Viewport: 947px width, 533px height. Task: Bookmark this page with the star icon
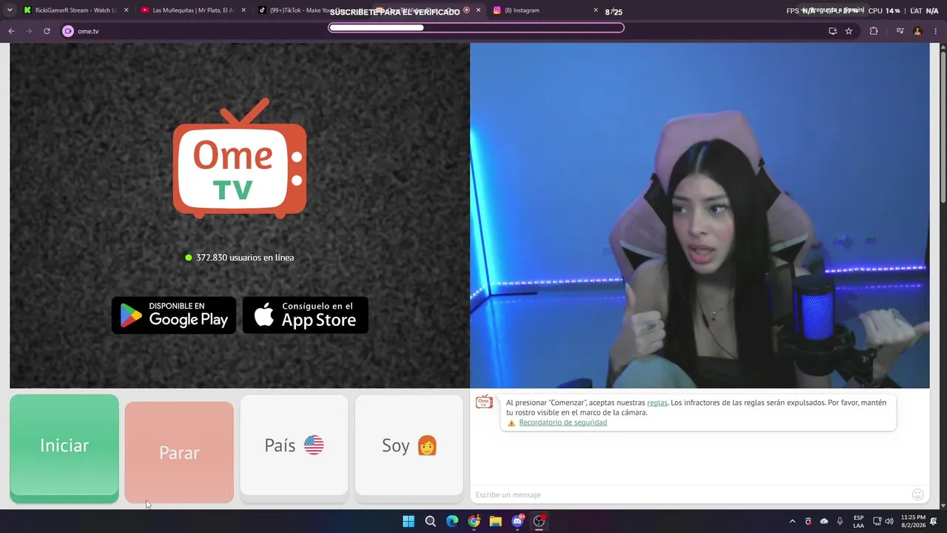coord(849,31)
